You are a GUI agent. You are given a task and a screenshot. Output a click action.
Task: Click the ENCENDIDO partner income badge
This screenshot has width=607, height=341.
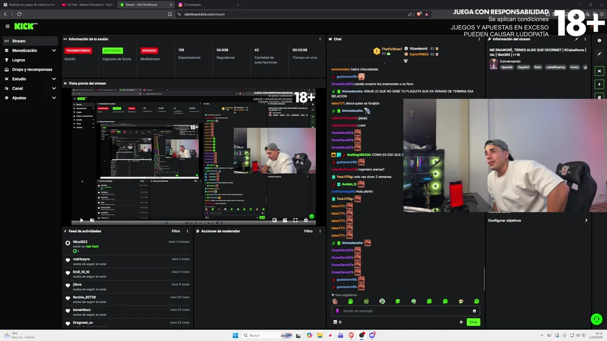[x=112, y=51]
